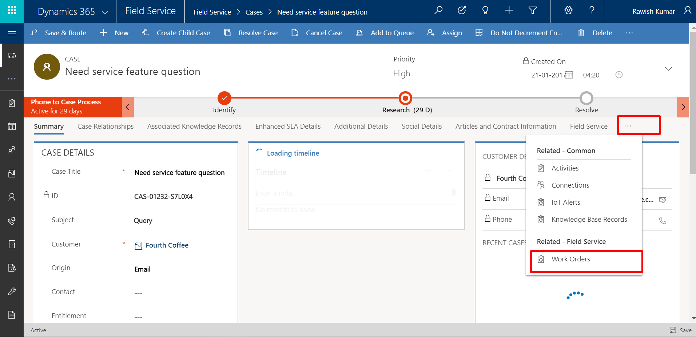The height and width of the screenshot is (337, 696).
Task: Select Work Orders in related menu
Action: click(570, 259)
